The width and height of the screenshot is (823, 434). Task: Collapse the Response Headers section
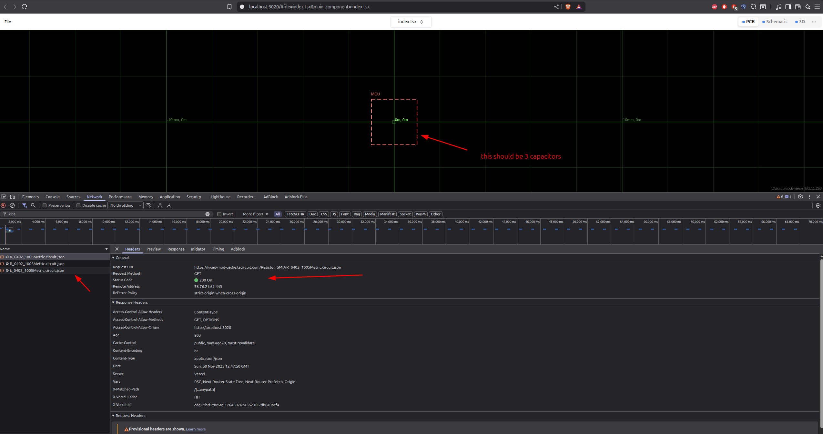click(130, 302)
